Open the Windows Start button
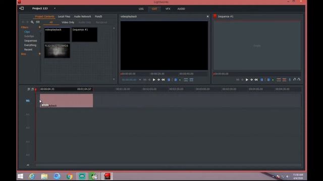This screenshot has width=323, height=181. pyautogui.click(x=20, y=176)
